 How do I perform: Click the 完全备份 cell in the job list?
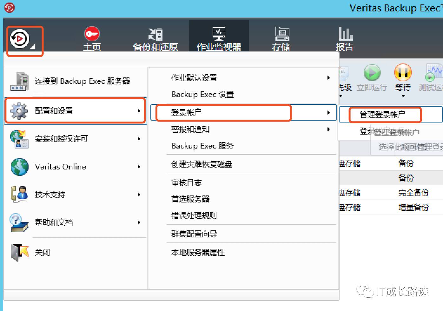413,193
